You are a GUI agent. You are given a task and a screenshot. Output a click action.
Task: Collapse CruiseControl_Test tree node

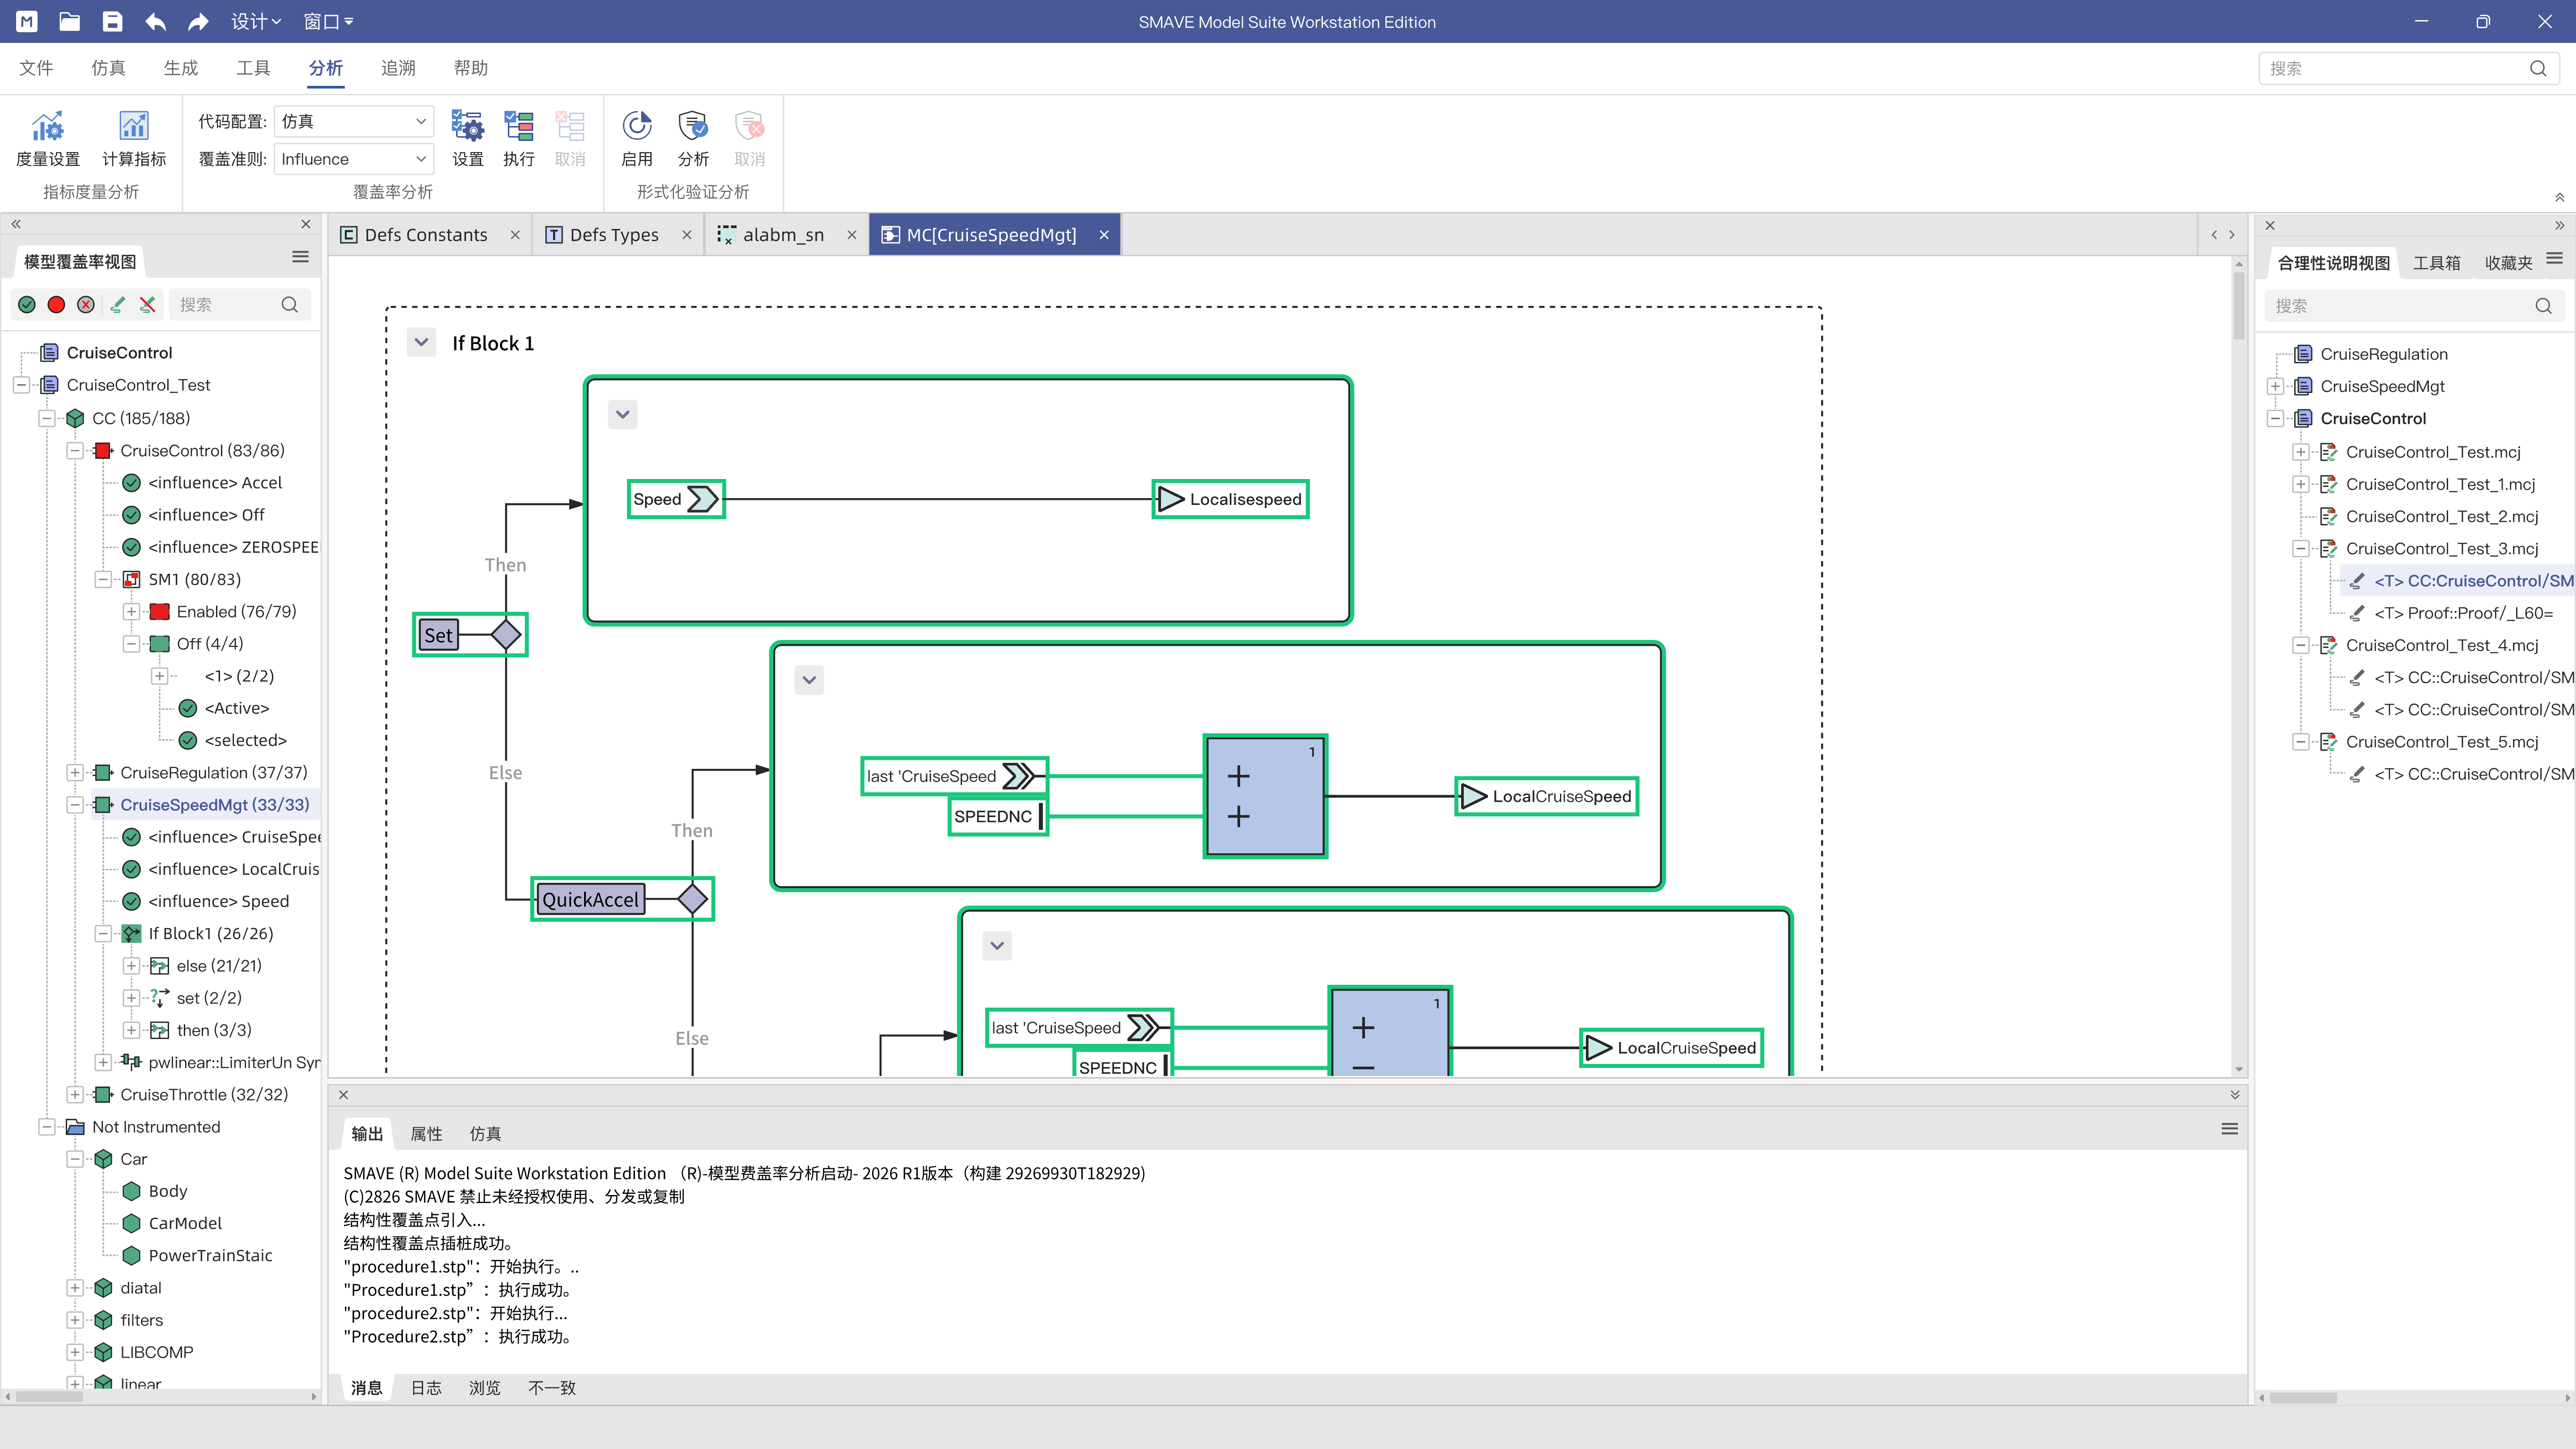pos(21,385)
